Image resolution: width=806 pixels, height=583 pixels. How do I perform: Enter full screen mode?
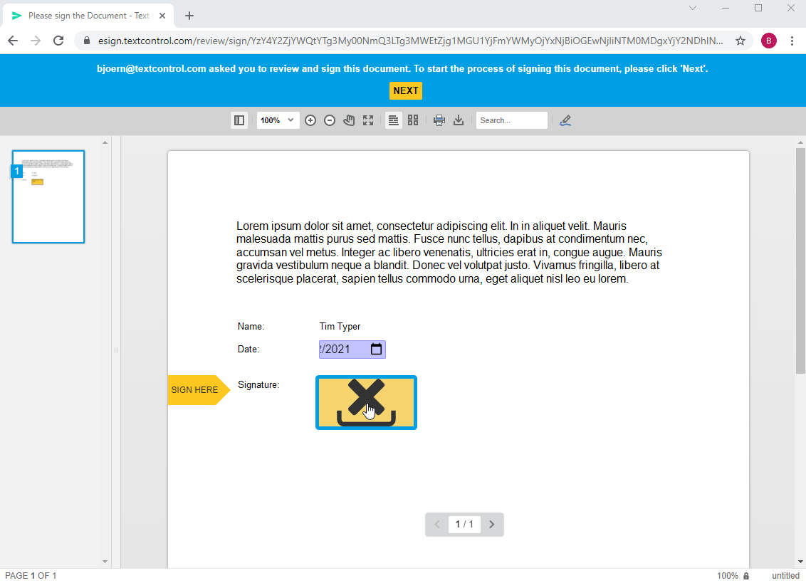pyautogui.click(x=368, y=120)
